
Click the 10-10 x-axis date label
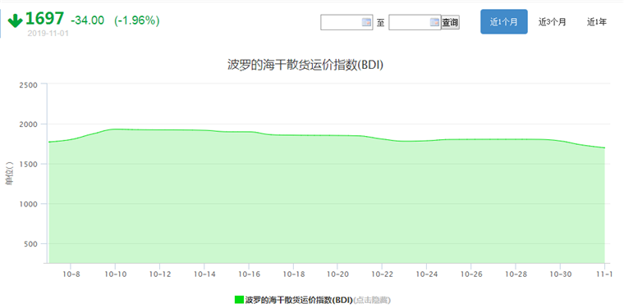[115, 274]
